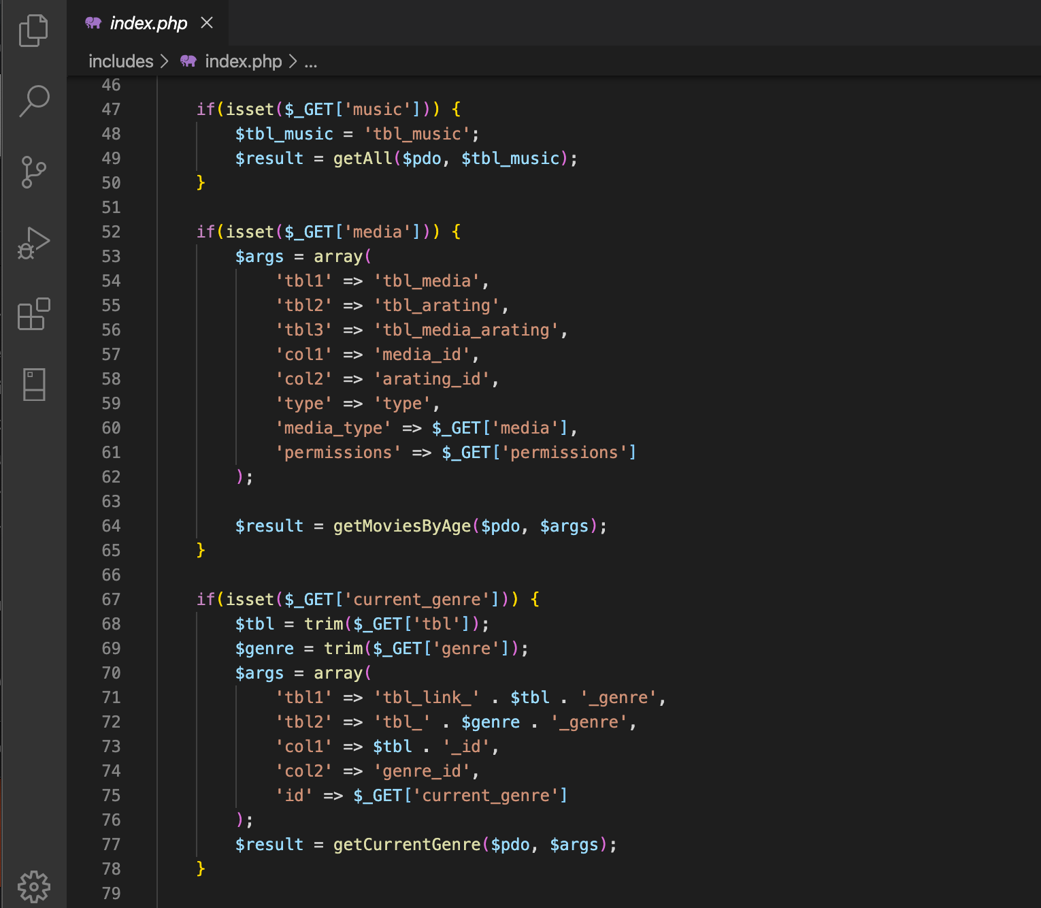This screenshot has height=908, width=1041.
Task: Open the Source Control view
Action: (x=33, y=172)
